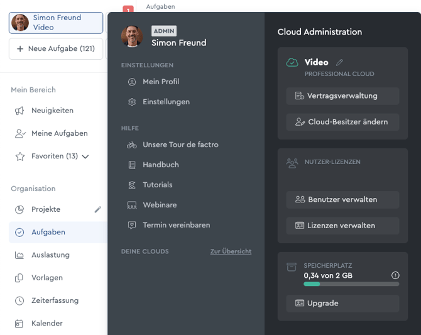Expand the Favoriten (13) chevron
This screenshot has height=335, width=421.
coord(85,157)
